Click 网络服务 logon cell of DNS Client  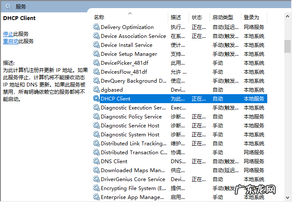tap(254, 162)
